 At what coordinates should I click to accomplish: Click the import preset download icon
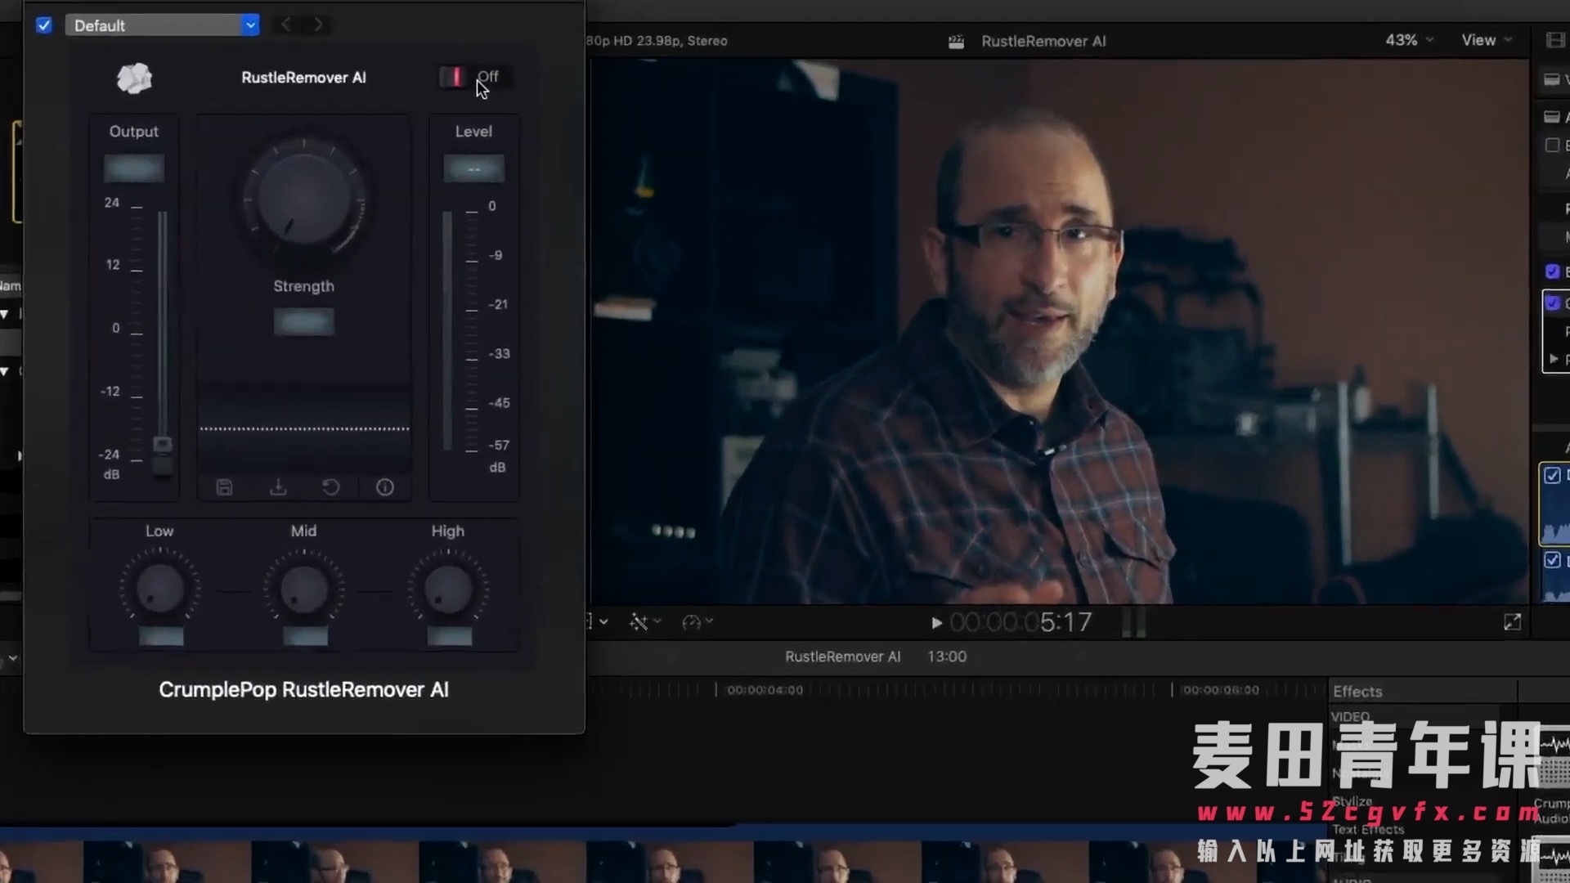coord(278,488)
